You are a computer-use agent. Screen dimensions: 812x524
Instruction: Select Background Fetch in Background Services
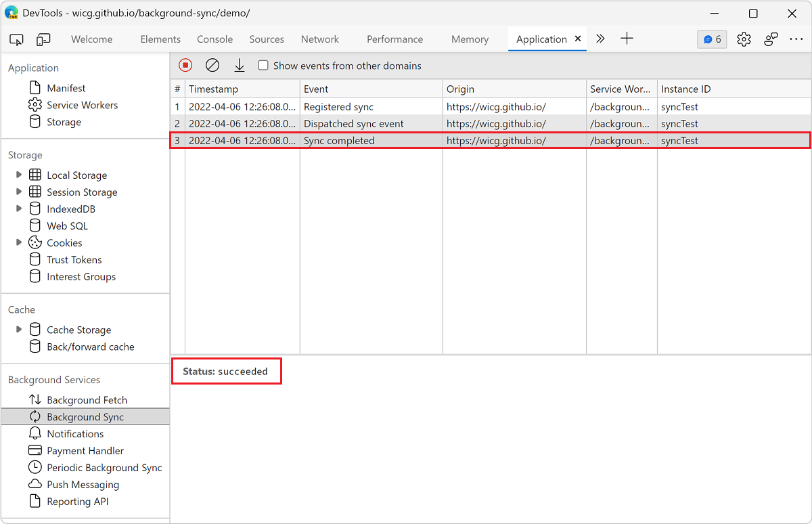(87, 399)
